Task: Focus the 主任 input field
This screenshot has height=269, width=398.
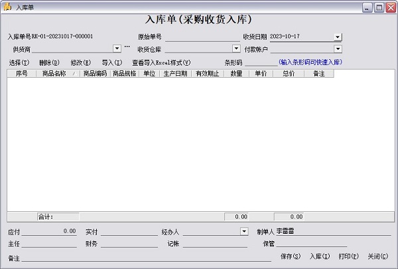Action: point(49,244)
